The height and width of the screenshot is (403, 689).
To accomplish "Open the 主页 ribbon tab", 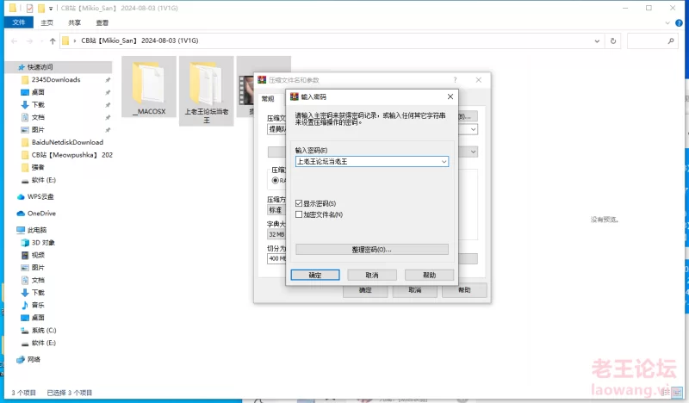I will coord(47,23).
